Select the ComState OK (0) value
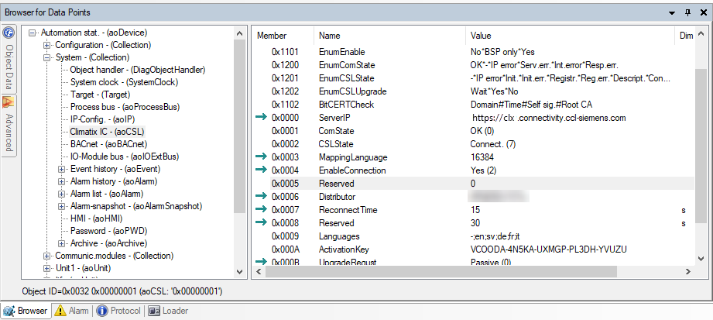 point(482,131)
